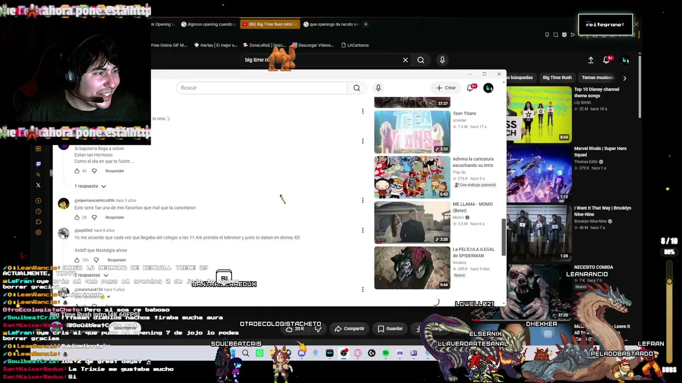The width and height of the screenshot is (682, 383).
Task: Open 'La PELÍCULA ILEGAL de SPIDERMAN' thumbnail
Action: click(412, 268)
